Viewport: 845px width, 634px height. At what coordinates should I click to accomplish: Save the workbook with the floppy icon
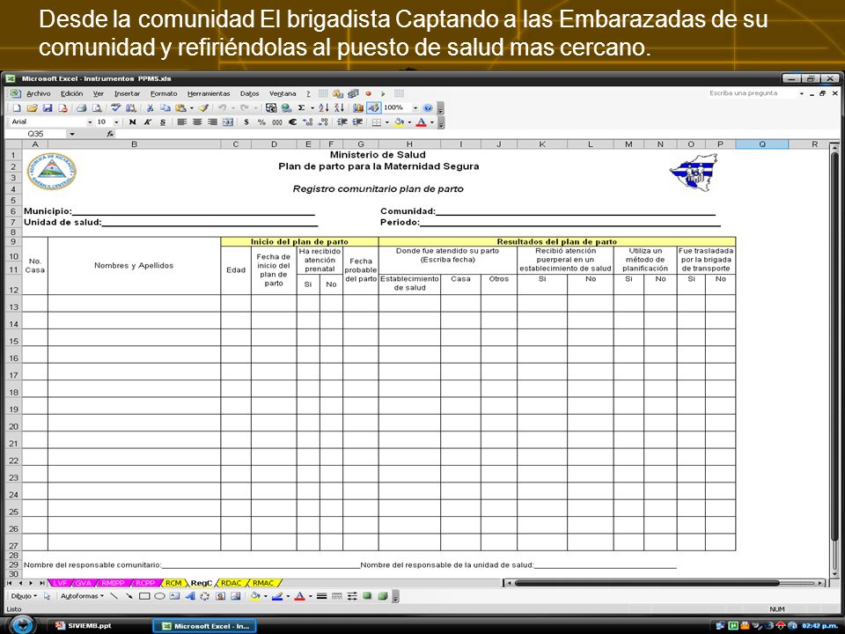(x=48, y=107)
